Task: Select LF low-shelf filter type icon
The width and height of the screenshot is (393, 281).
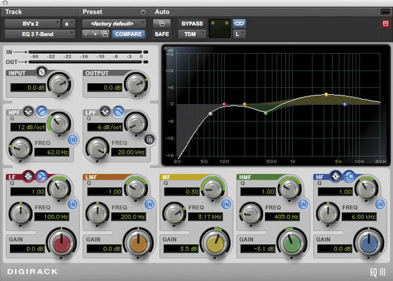Action: click(41, 176)
